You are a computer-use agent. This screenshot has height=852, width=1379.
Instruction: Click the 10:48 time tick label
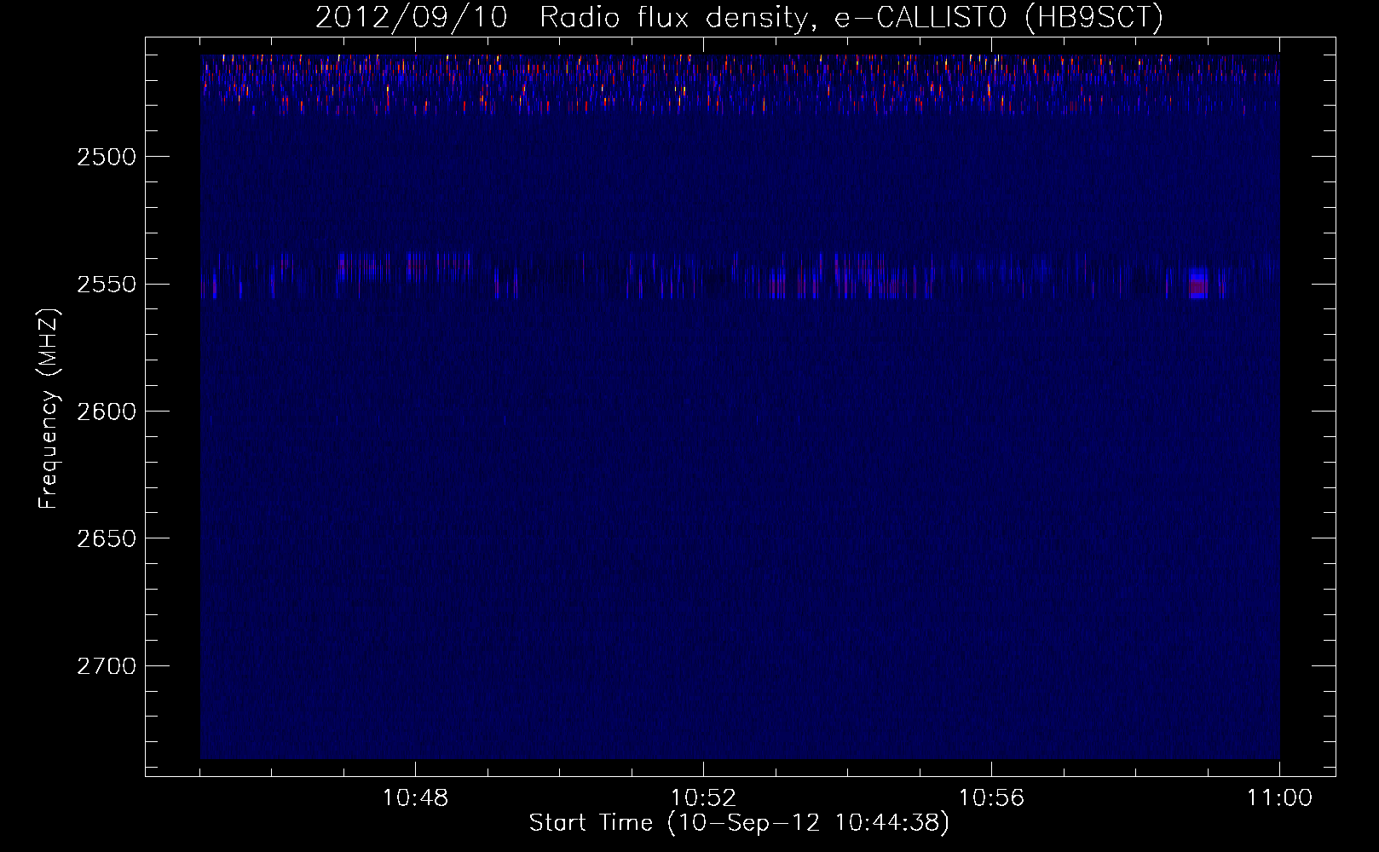pyautogui.click(x=415, y=798)
